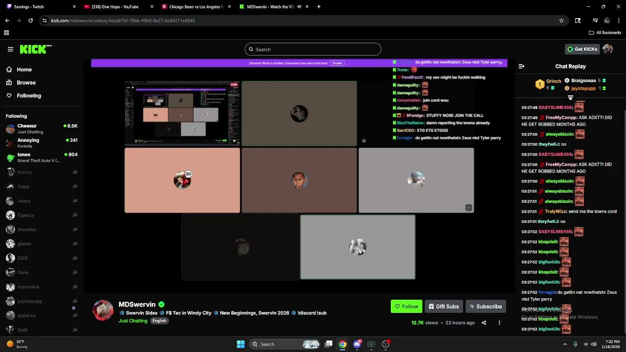Click the KICK logo

click(x=35, y=49)
